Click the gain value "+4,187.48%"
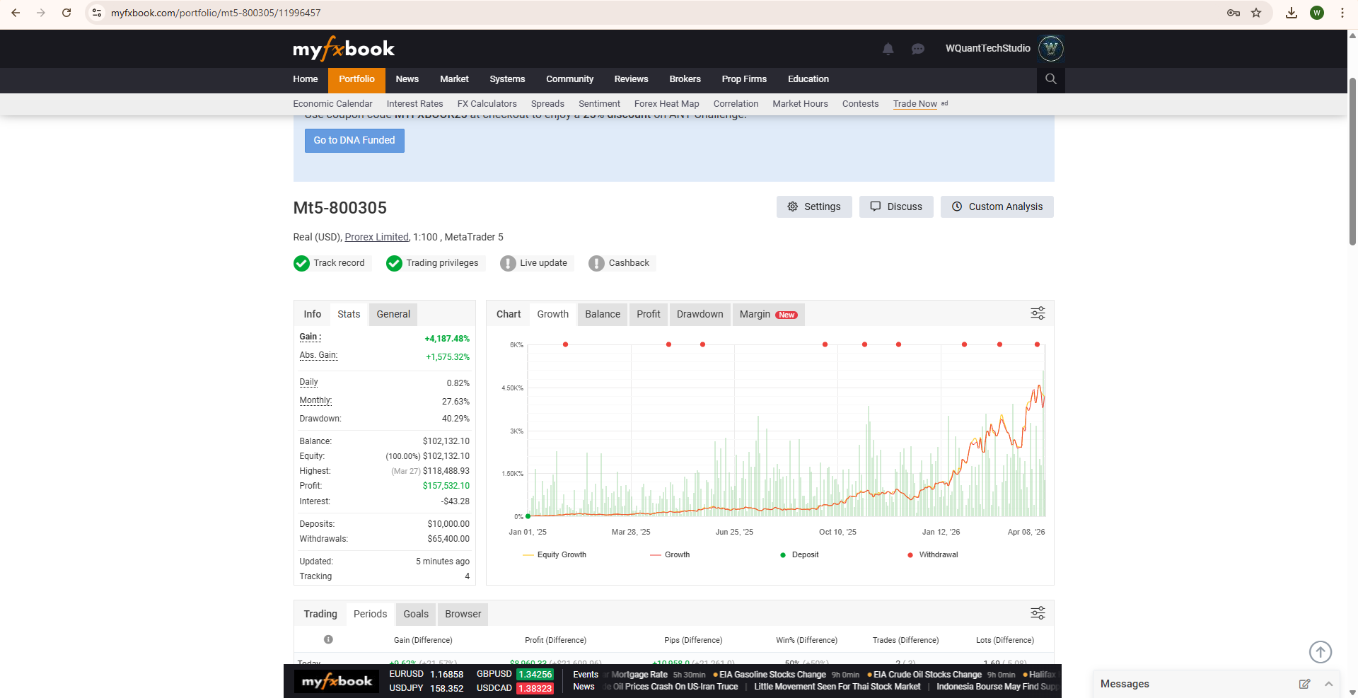The width and height of the screenshot is (1358, 698). pyautogui.click(x=447, y=339)
